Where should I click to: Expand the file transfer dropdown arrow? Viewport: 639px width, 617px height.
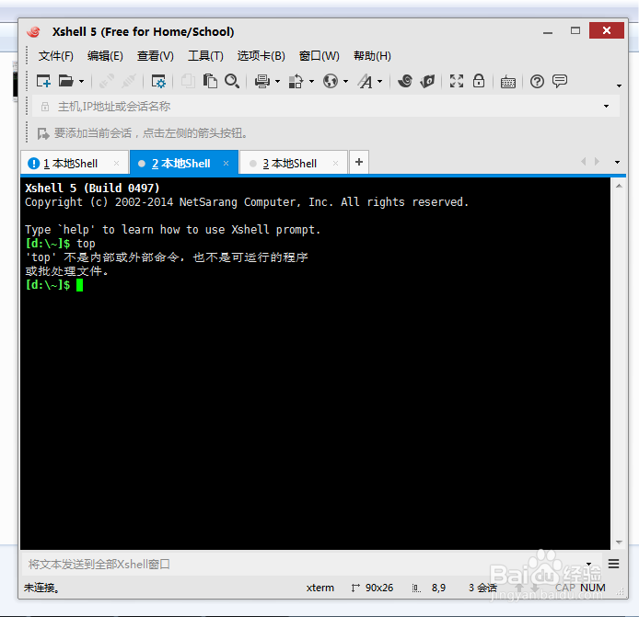click(x=312, y=82)
